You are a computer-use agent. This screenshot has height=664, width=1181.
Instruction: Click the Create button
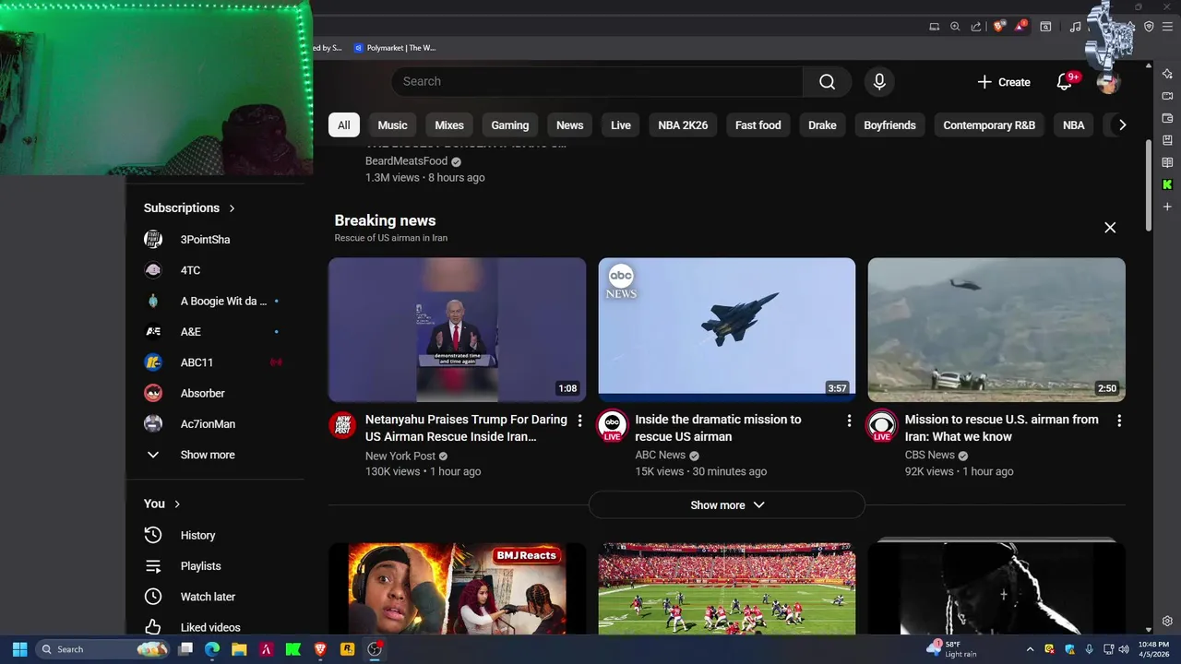pos(1004,82)
